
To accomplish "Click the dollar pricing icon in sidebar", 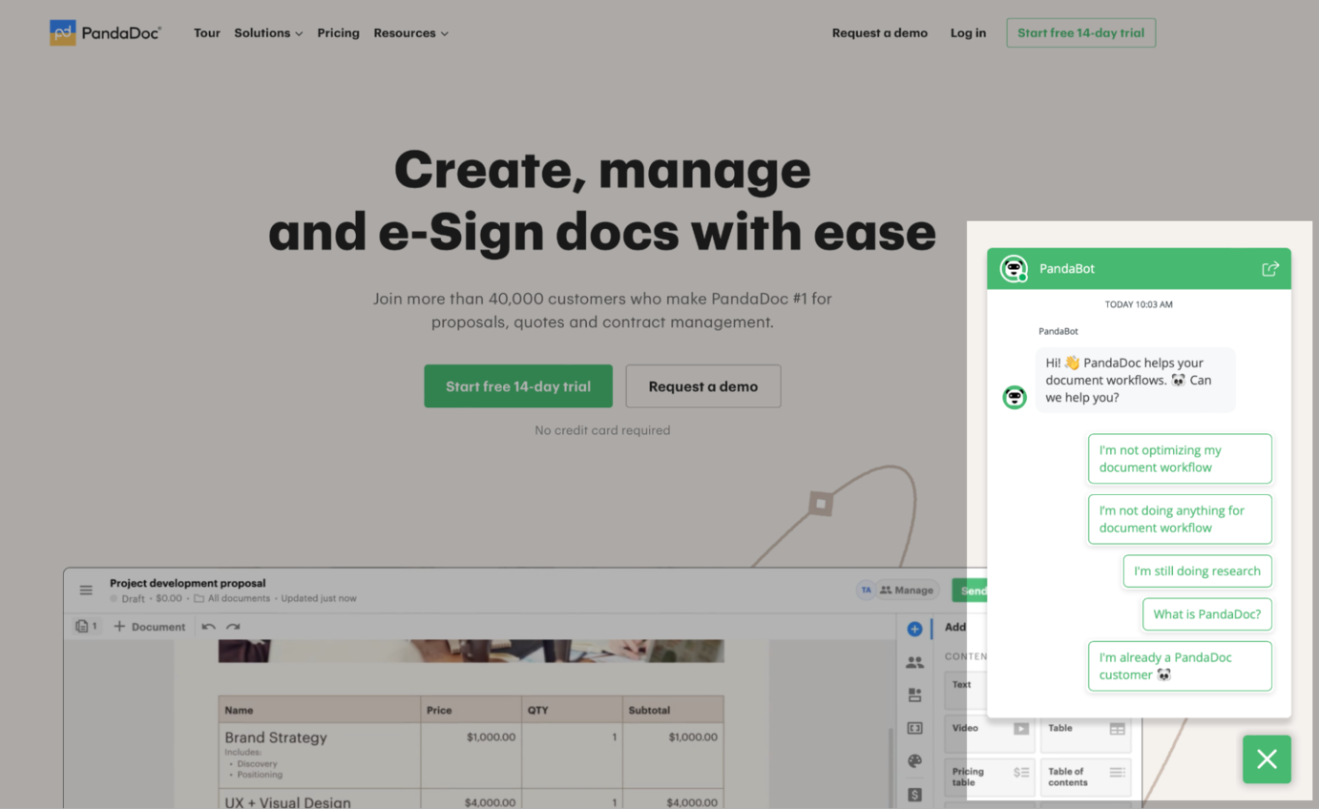I will click(x=914, y=794).
